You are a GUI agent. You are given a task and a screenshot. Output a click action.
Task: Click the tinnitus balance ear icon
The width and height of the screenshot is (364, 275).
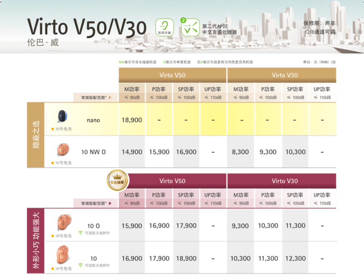coord(165,27)
